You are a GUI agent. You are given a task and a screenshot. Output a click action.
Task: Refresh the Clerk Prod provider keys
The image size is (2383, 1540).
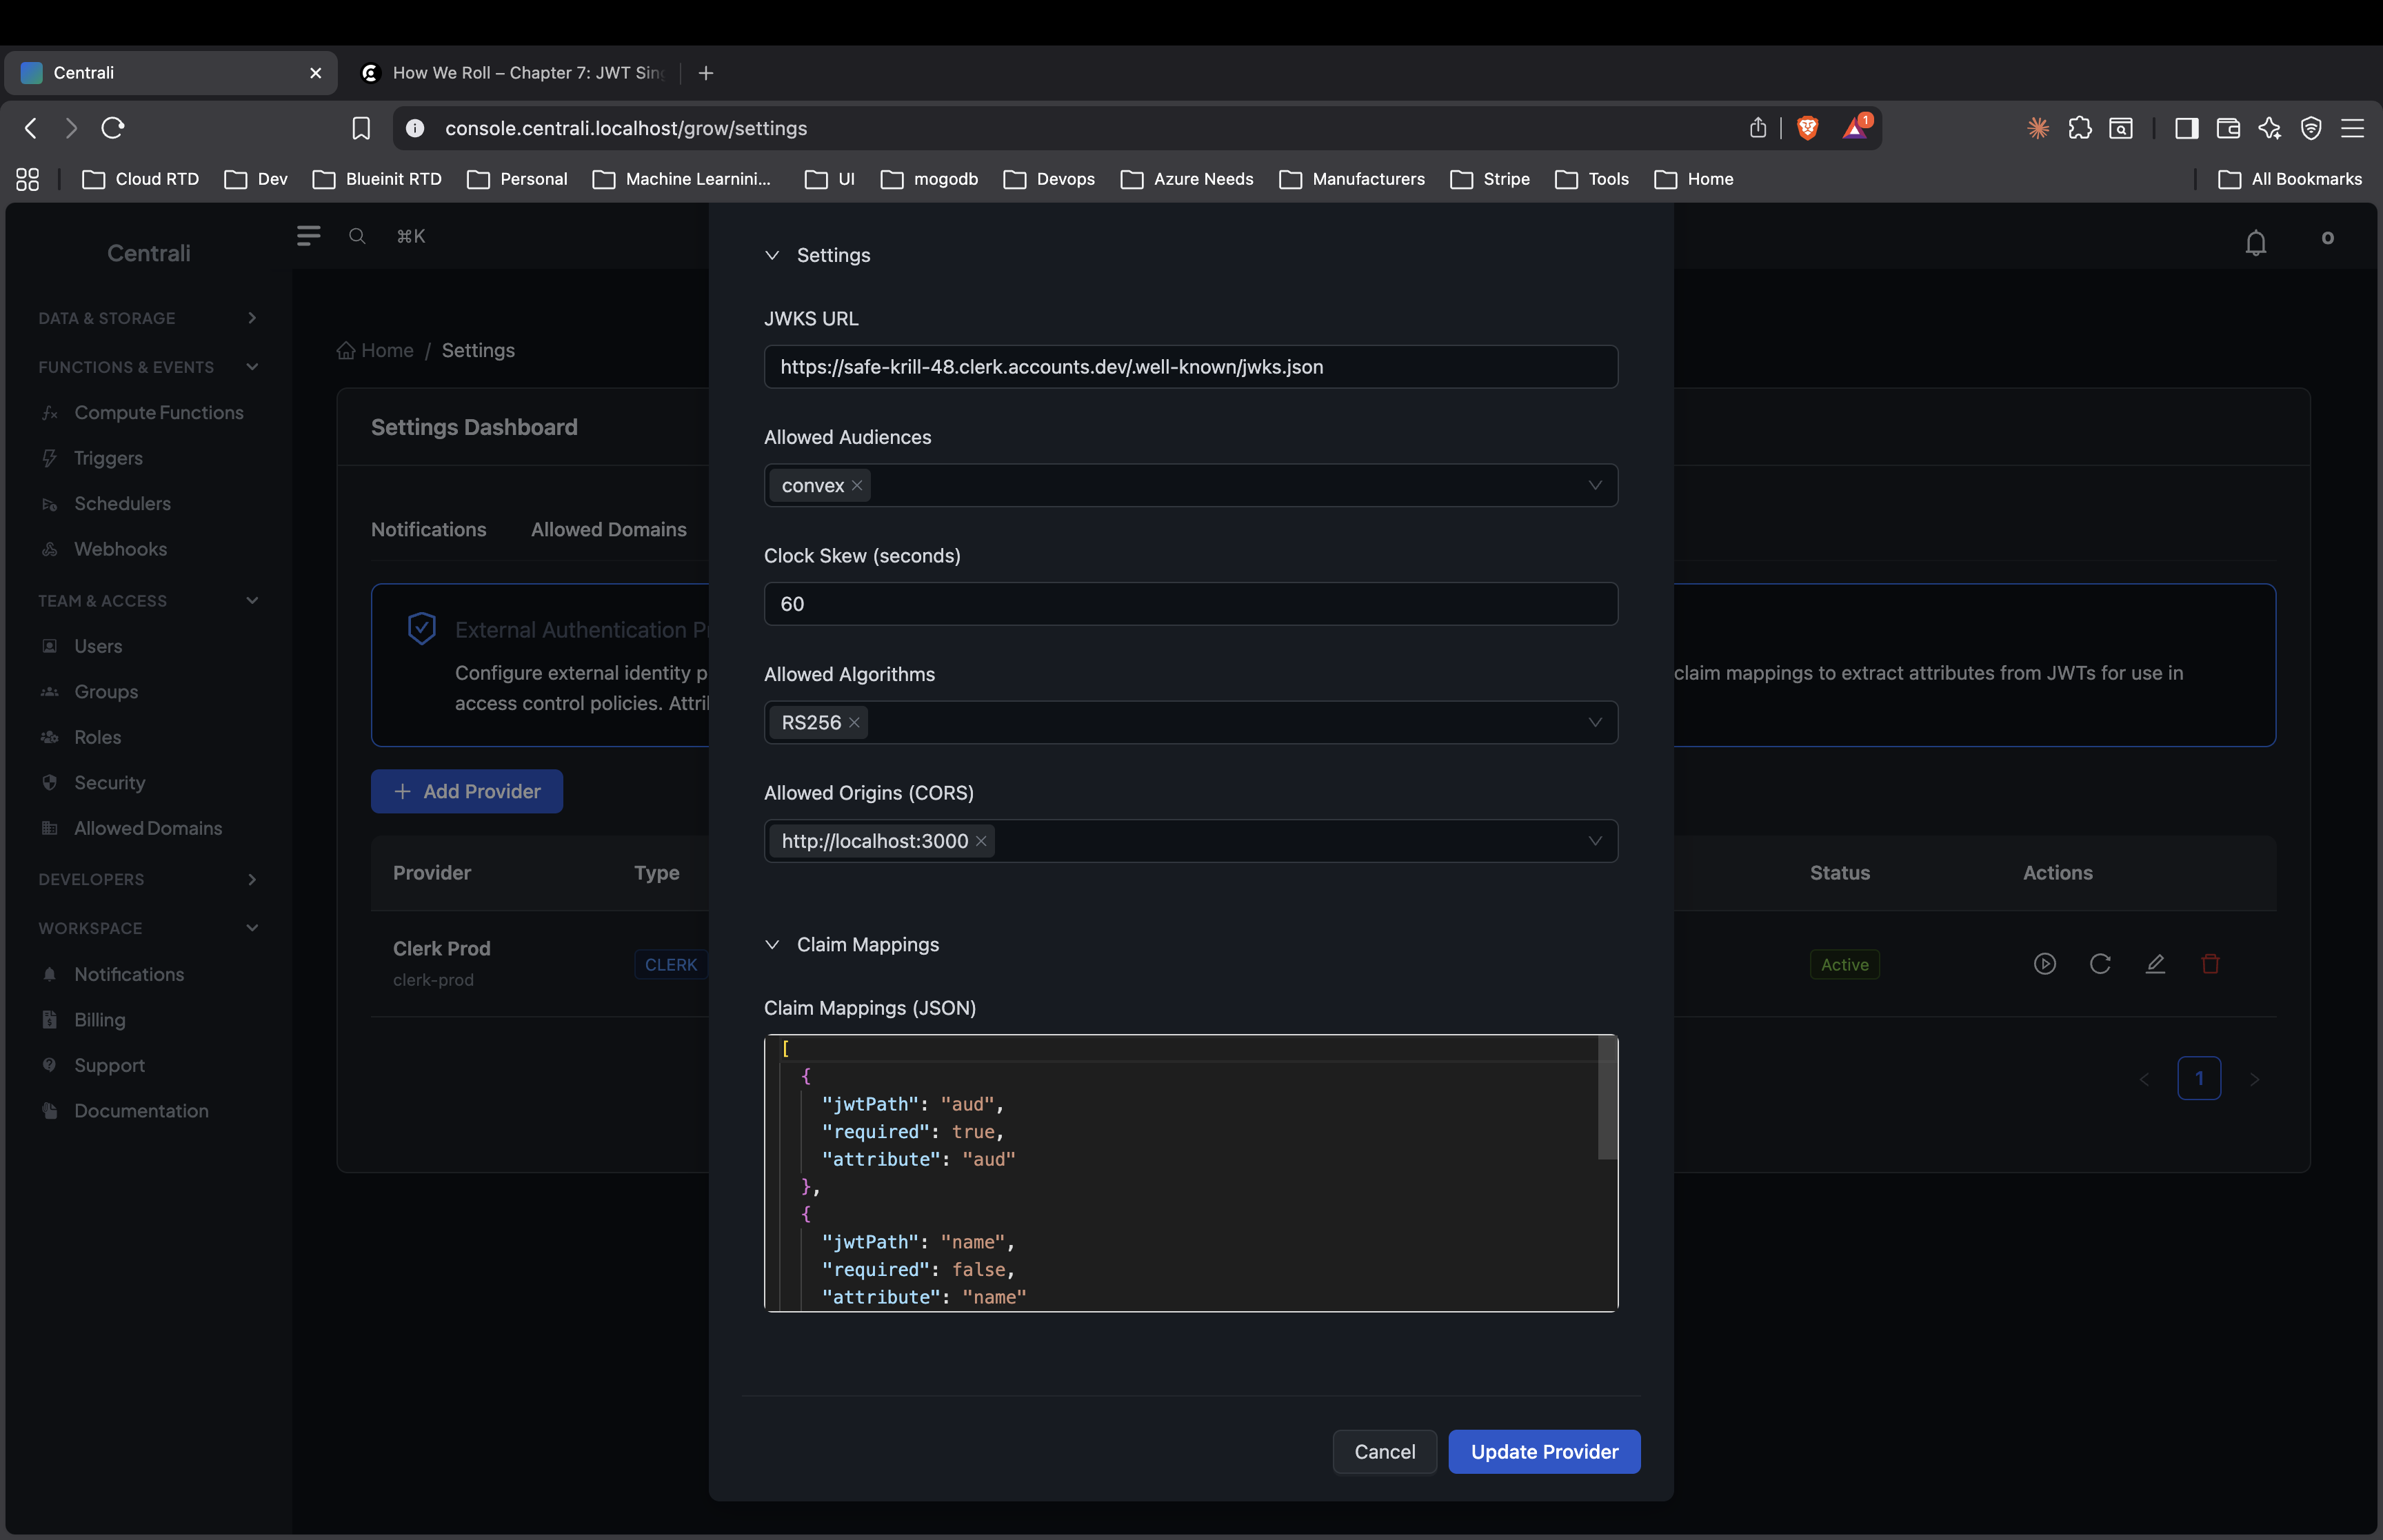click(2100, 963)
